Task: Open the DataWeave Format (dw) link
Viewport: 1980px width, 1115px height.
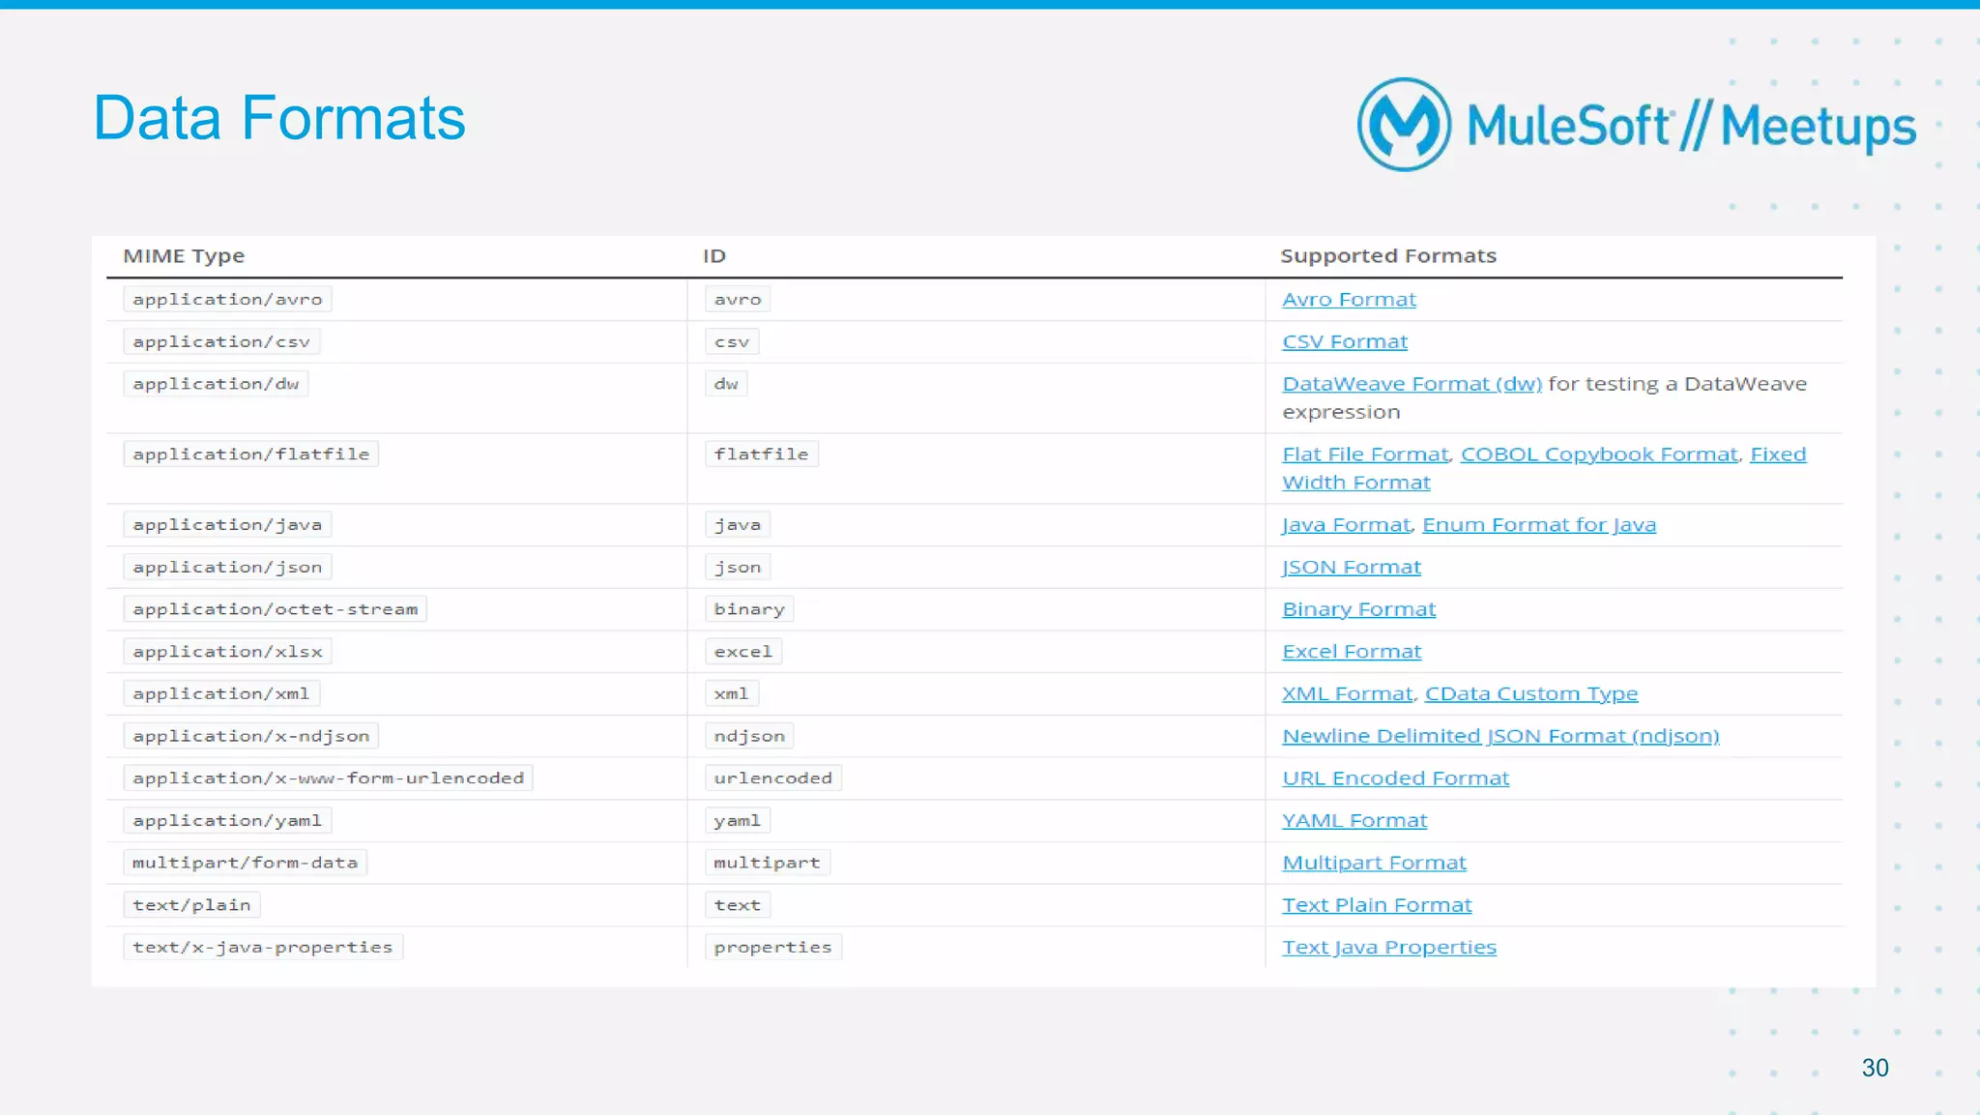Action: coord(1412,384)
